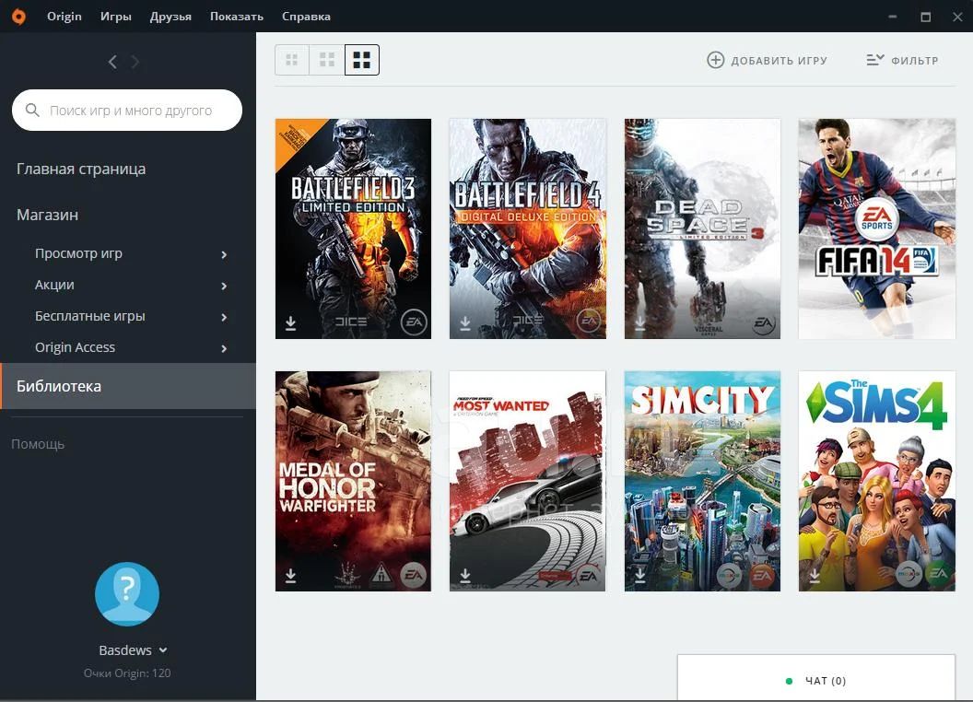Click the Origin Access label

[x=75, y=347]
